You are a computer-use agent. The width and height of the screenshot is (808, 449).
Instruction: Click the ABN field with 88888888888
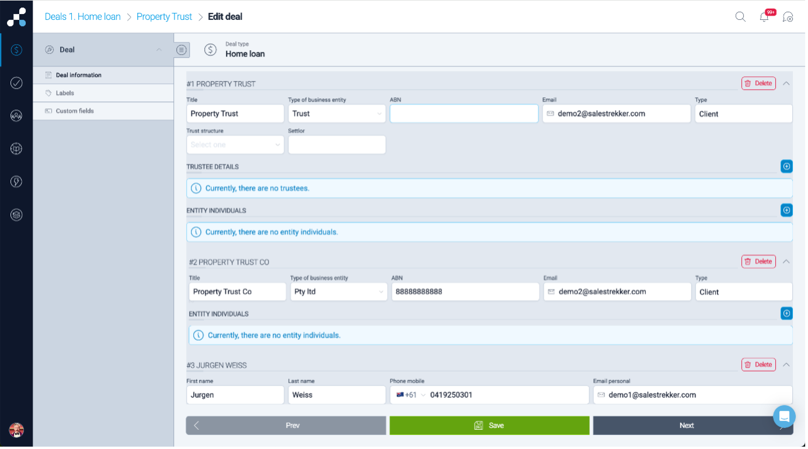click(465, 292)
